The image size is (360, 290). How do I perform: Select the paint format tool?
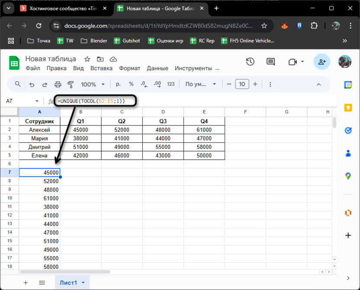click(71, 84)
